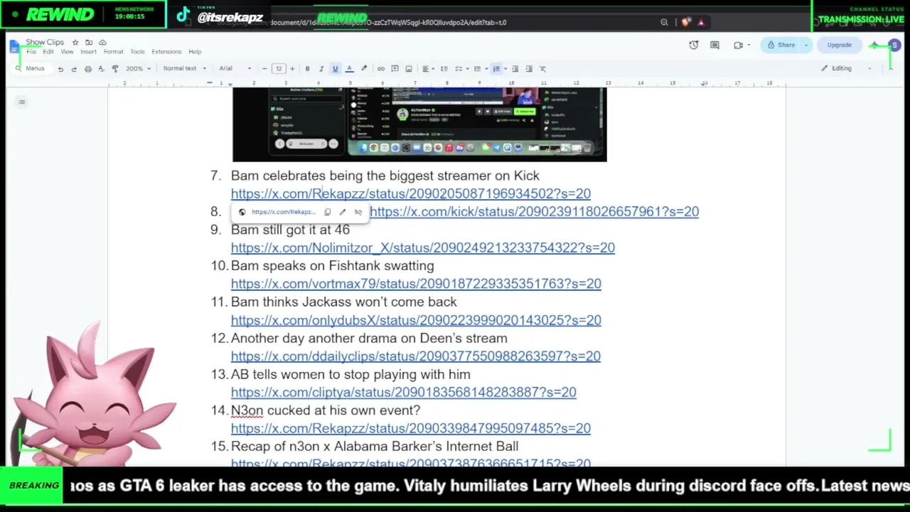Toggle the numbered list

(496, 69)
